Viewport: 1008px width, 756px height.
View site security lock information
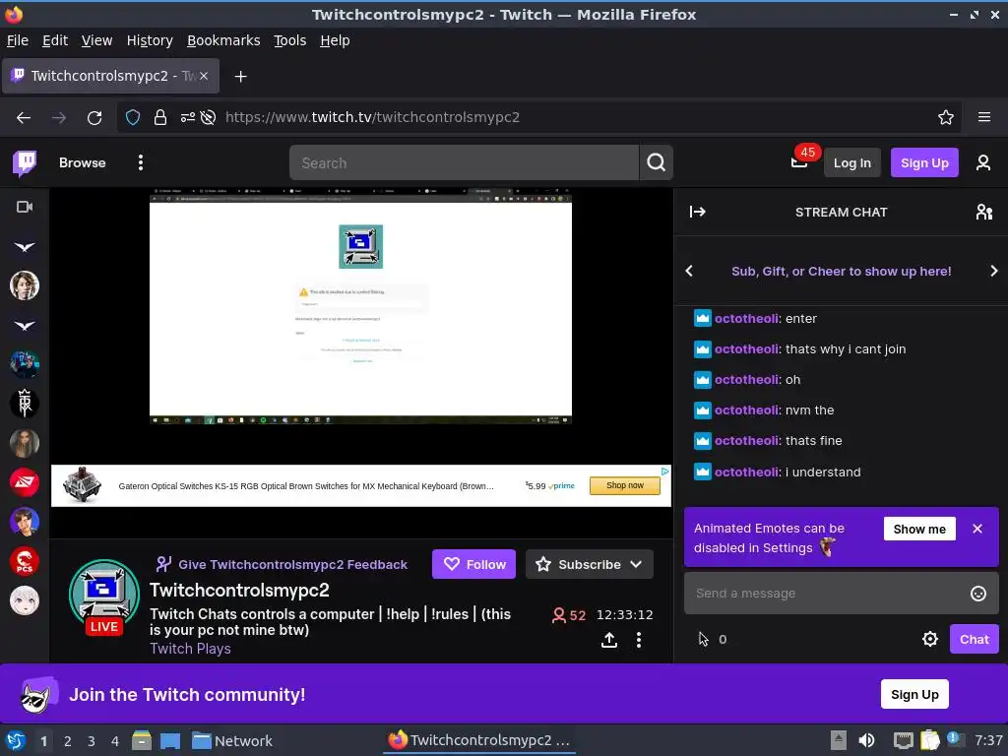[x=160, y=118]
